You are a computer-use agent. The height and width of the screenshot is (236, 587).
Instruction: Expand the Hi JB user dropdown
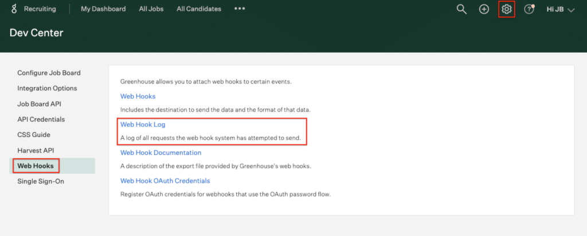coord(561,10)
